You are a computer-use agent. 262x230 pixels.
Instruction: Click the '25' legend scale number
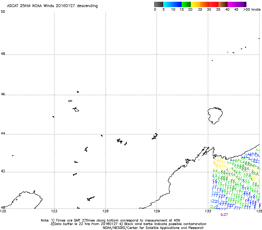tap(200, 10)
